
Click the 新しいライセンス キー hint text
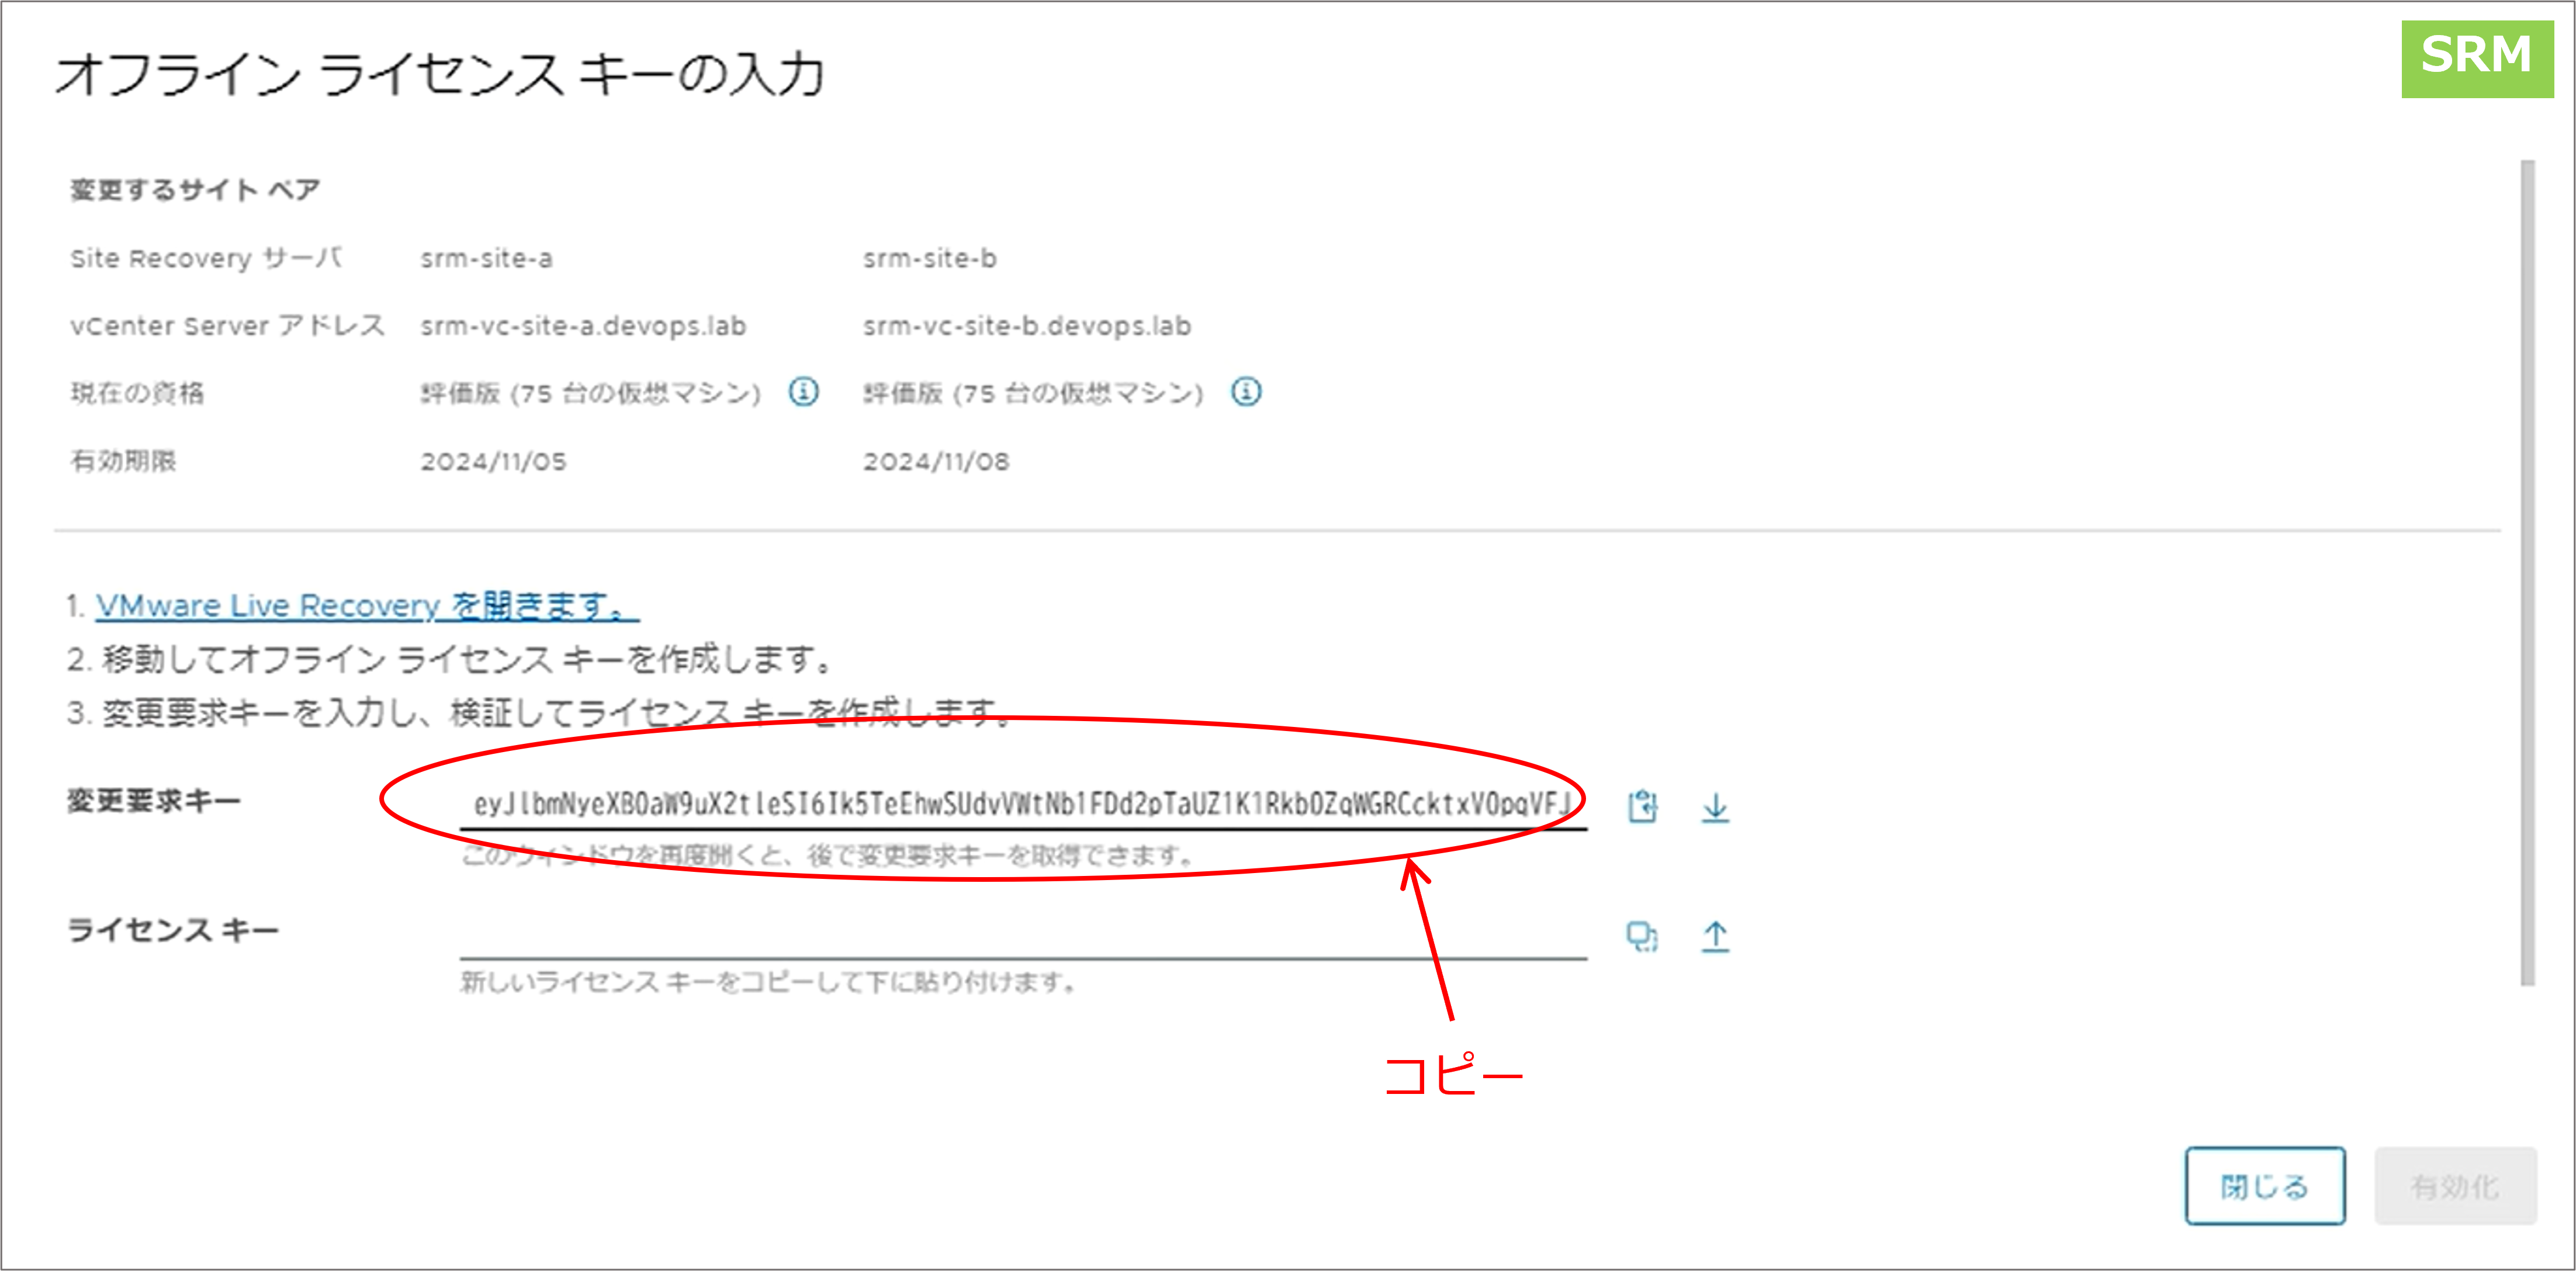click(x=768, y=982)
